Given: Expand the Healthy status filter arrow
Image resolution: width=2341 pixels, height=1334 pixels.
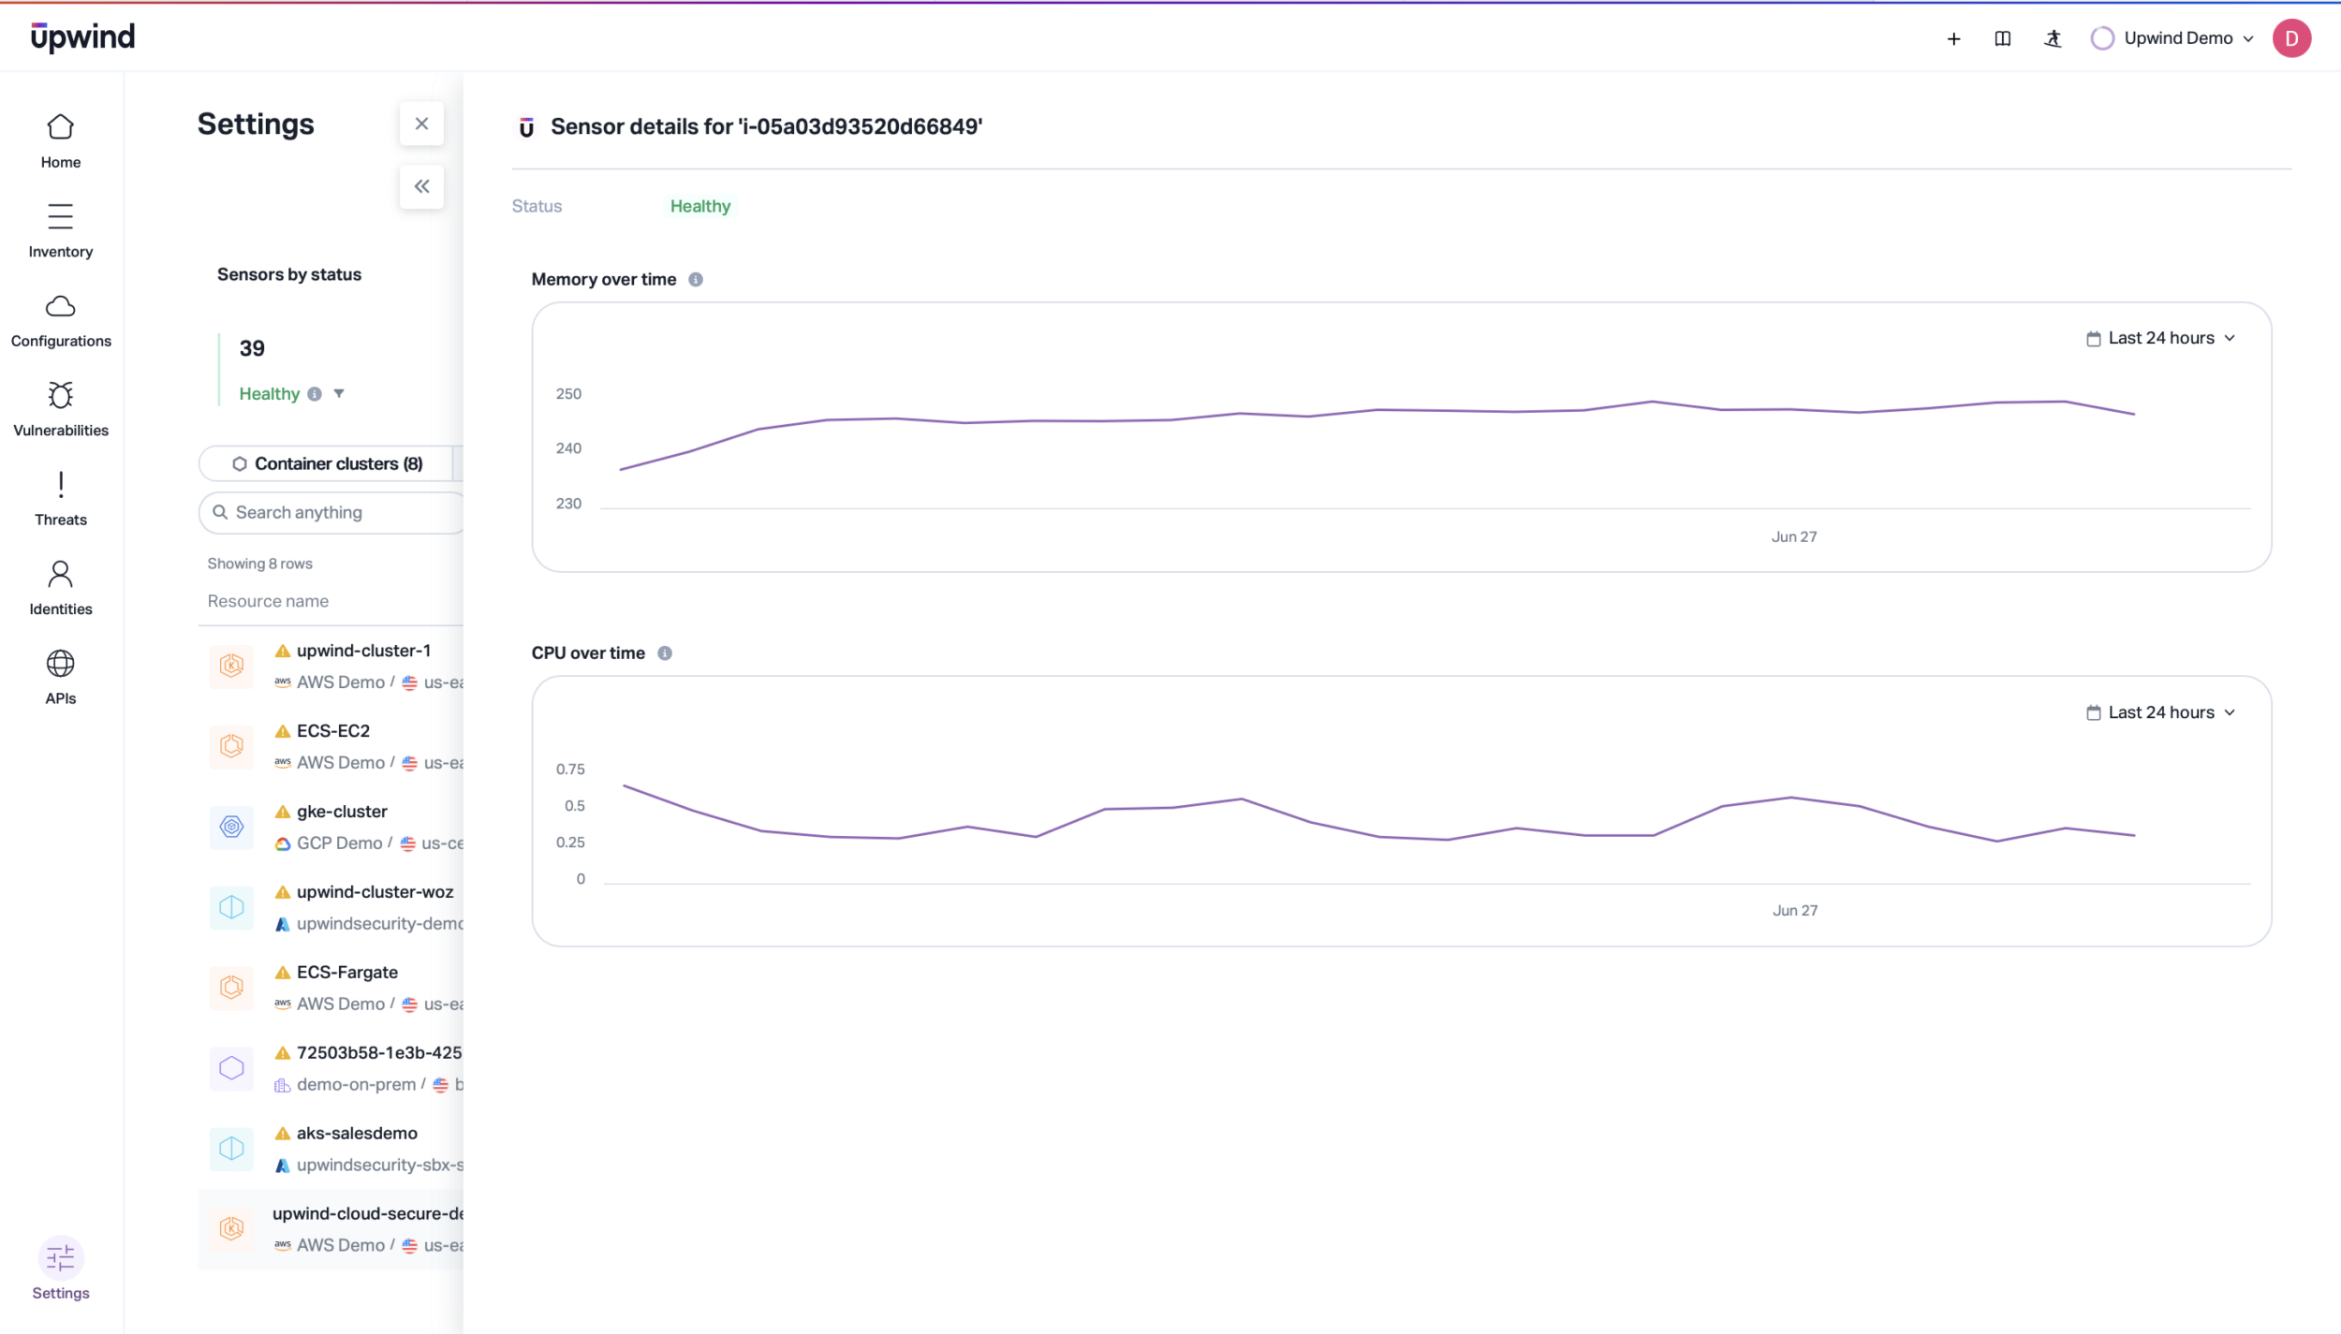Looking at the screenshot, I should pos(339,393).
